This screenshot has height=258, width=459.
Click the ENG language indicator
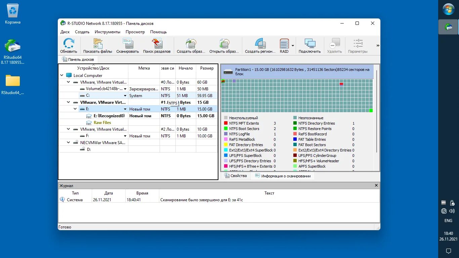point(448,221)
